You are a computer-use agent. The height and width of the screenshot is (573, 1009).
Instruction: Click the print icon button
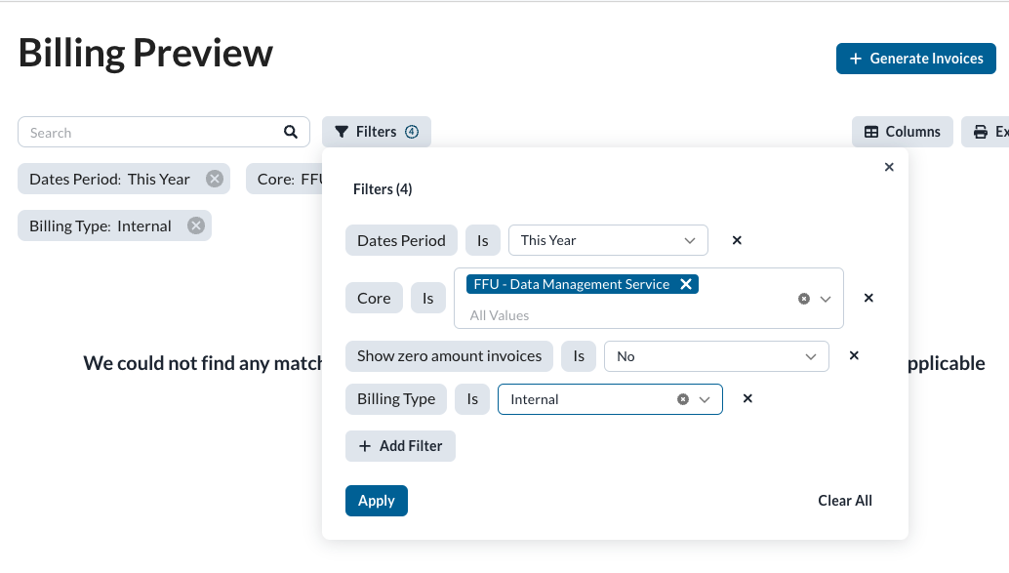(x=986, y=132)
